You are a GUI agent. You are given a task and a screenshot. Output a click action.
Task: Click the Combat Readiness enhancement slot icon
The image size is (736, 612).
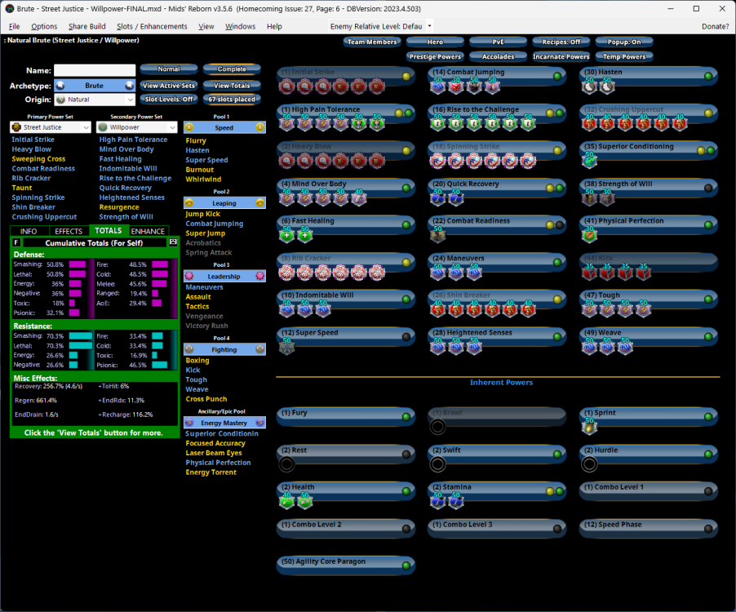(x=438, y=236)
